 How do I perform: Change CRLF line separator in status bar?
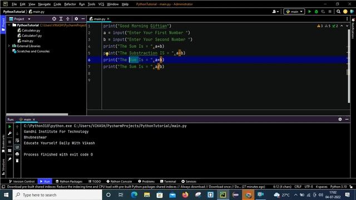(x=298, y=187)
